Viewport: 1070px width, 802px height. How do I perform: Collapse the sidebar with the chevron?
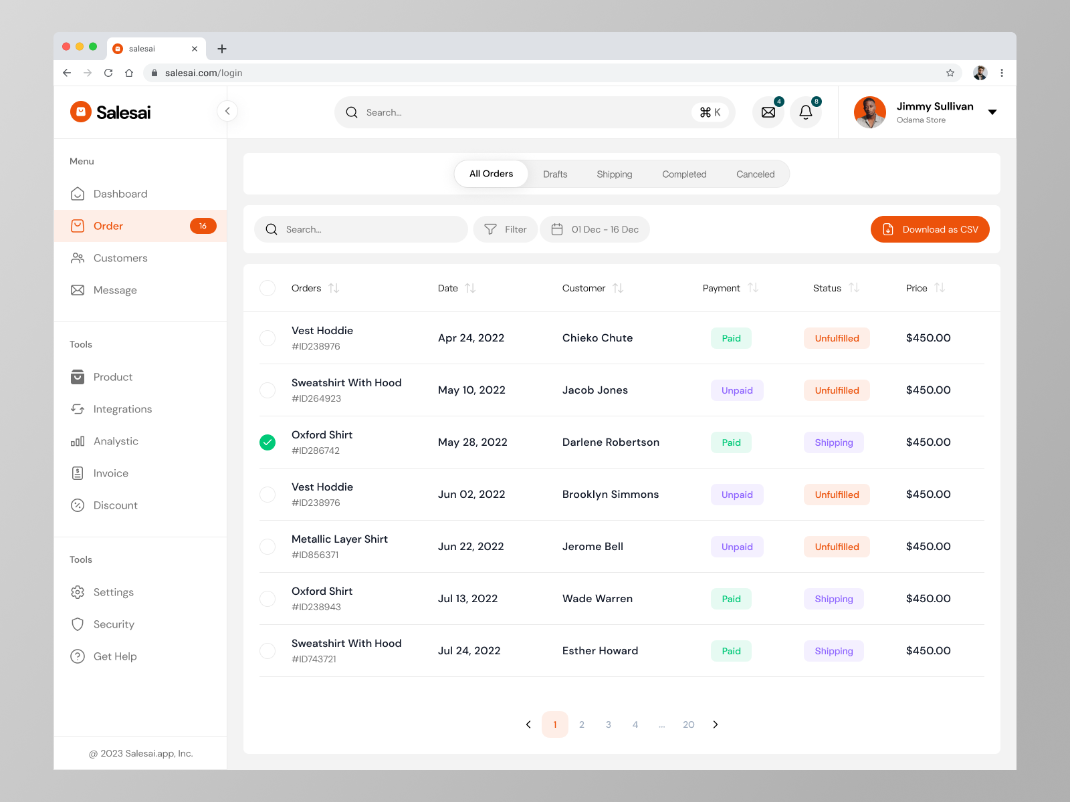(227, 111)
